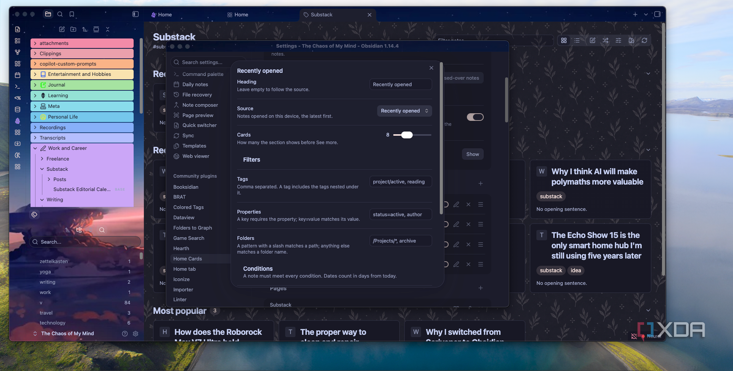The image size is (733, 371).
Task: Click the Tags filter input field
Action: pos(400,182)
